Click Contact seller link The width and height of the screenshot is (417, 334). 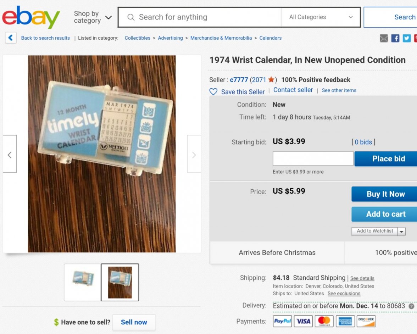[x=293, y=90]
